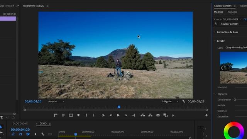Play the DEMO sequence
The image size is (247, 139).
tap(118, 115)
